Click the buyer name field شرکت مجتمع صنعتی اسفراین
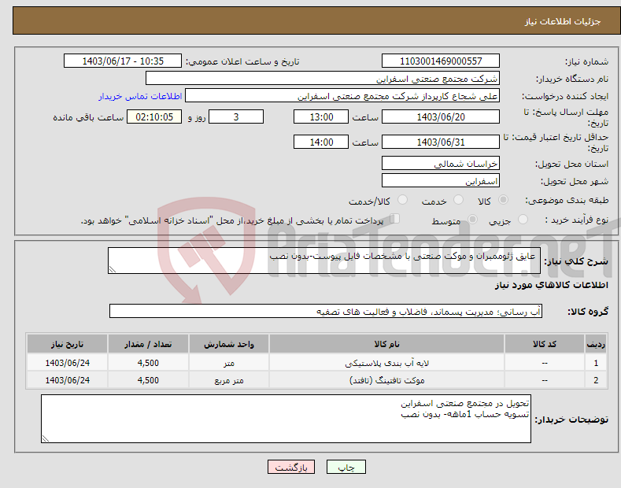Image resolution: width=621 pixels, height=488 pixels. pos(323,79)
